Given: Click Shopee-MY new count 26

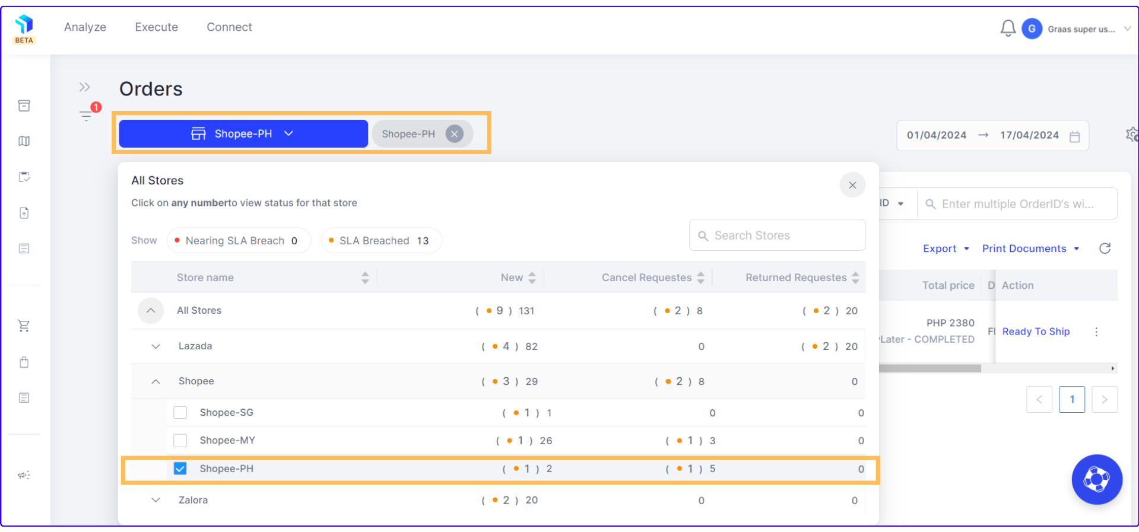Looking at the screenshot, I should pos(546,441).
